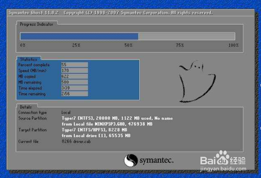Click the 'MB remaining' label
Image resolution: width=261 pixels, height=178 pixels.
[x=30, y=82]
